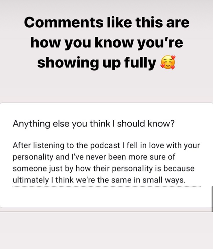Click the horizontal divider line under the white card
This screenshot has height=249, width=213.
click(x=106, y=212)
